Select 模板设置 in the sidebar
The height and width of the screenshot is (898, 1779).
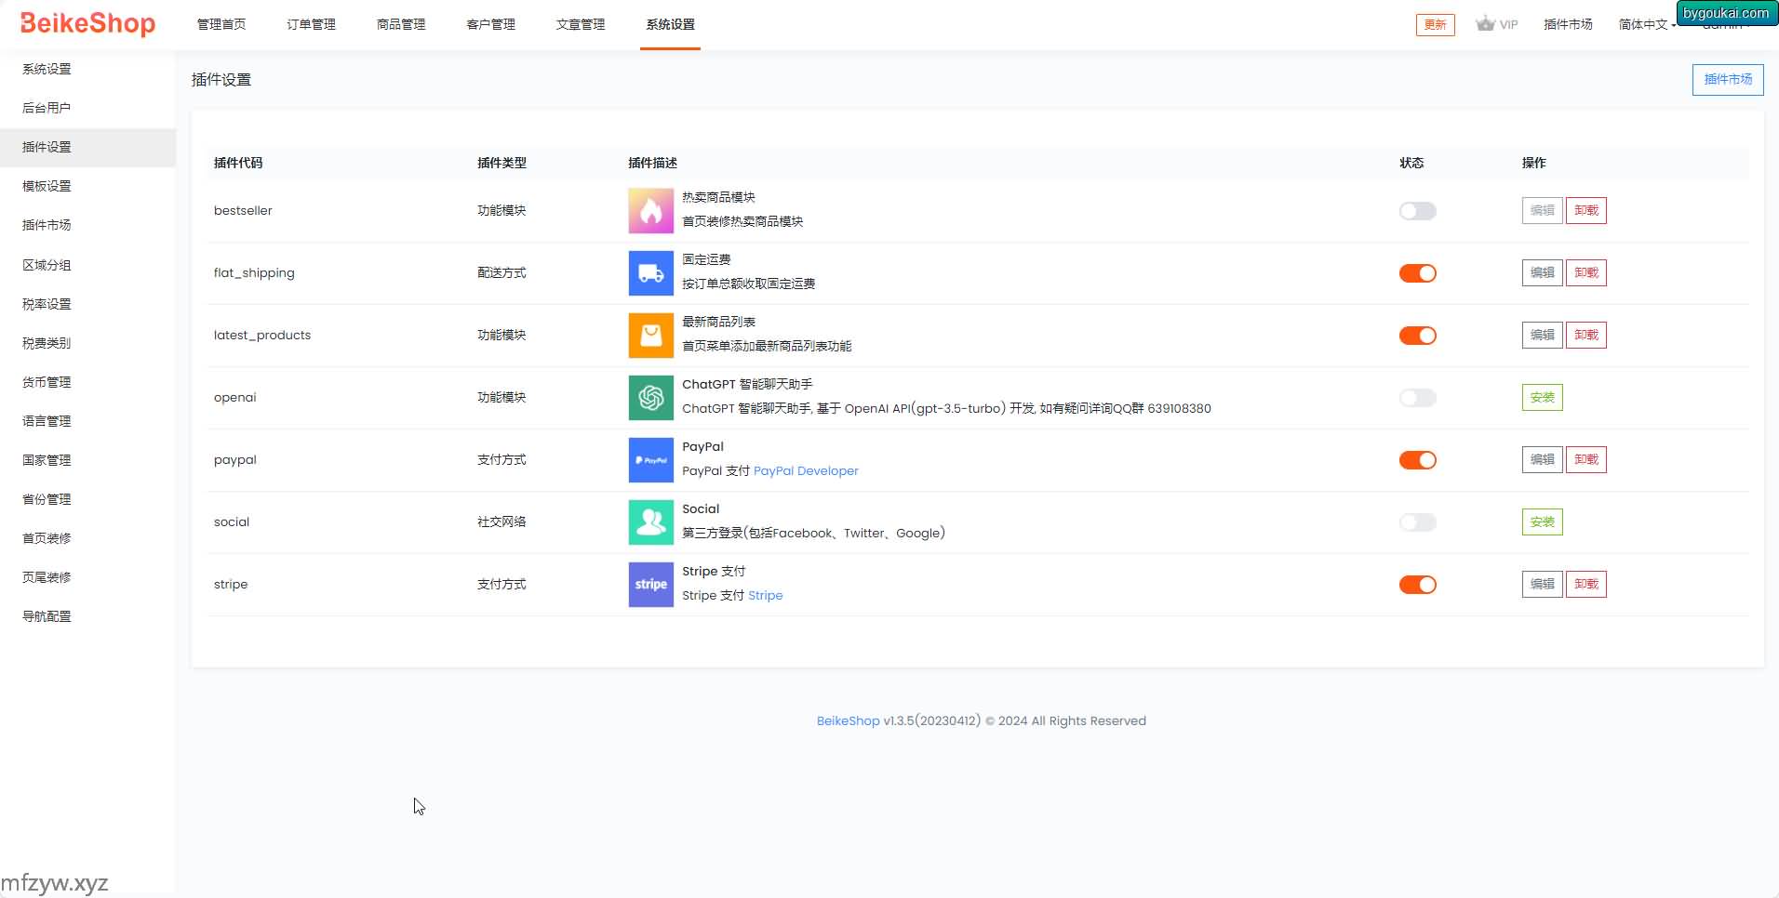pos(47,186)
